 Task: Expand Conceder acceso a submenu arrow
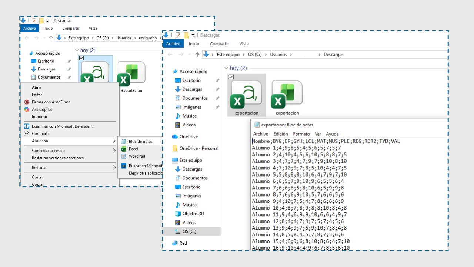click(x=114, y=151)
